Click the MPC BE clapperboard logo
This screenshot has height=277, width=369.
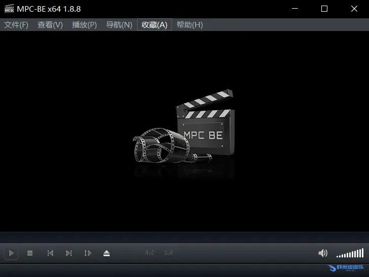point(185,129)
